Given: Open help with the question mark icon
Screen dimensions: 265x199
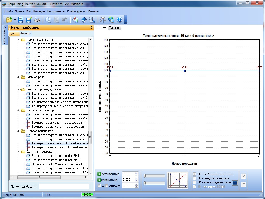Looking at the screenshot, I should pos(119,20).
